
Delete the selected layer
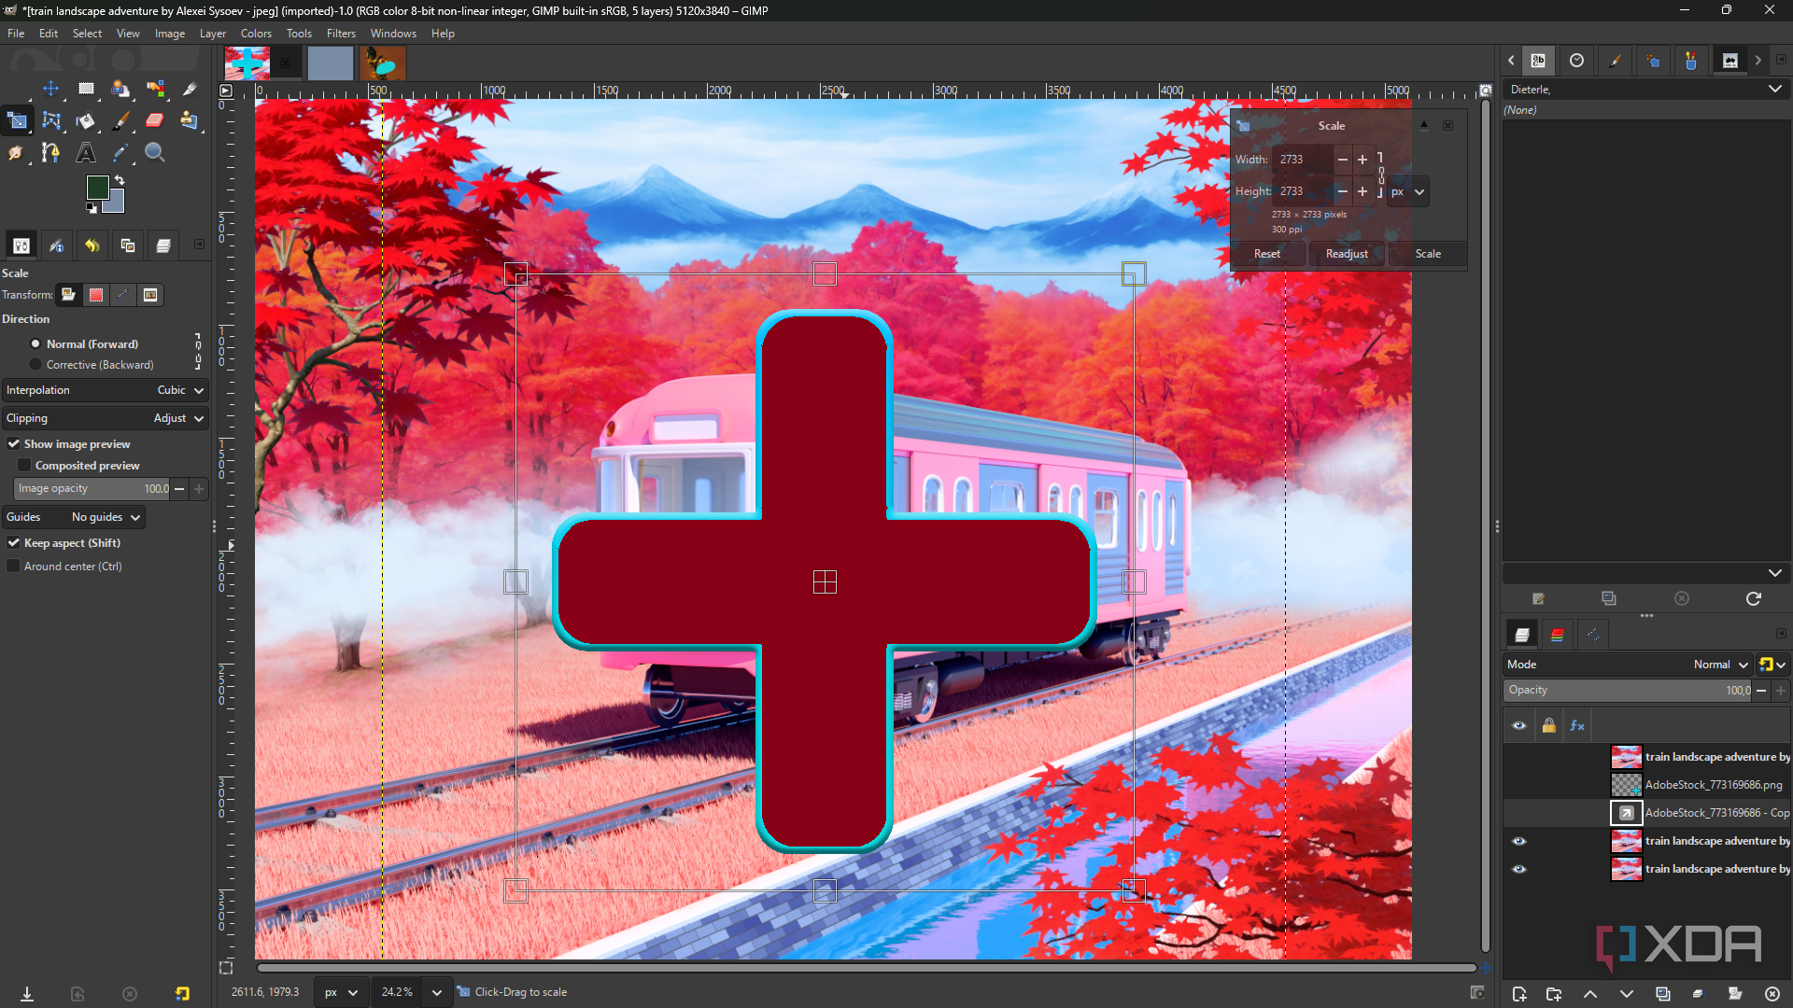click(1772, 994)
